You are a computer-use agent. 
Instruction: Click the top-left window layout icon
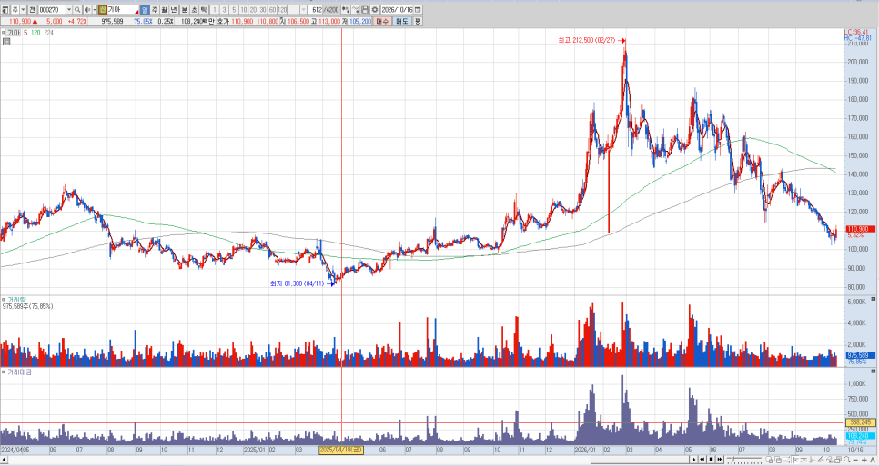coord(5,9)
